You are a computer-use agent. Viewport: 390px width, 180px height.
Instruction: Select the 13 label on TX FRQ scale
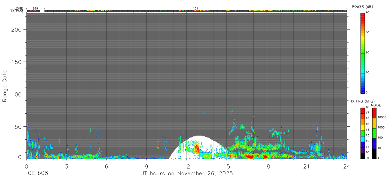(367, 136)
